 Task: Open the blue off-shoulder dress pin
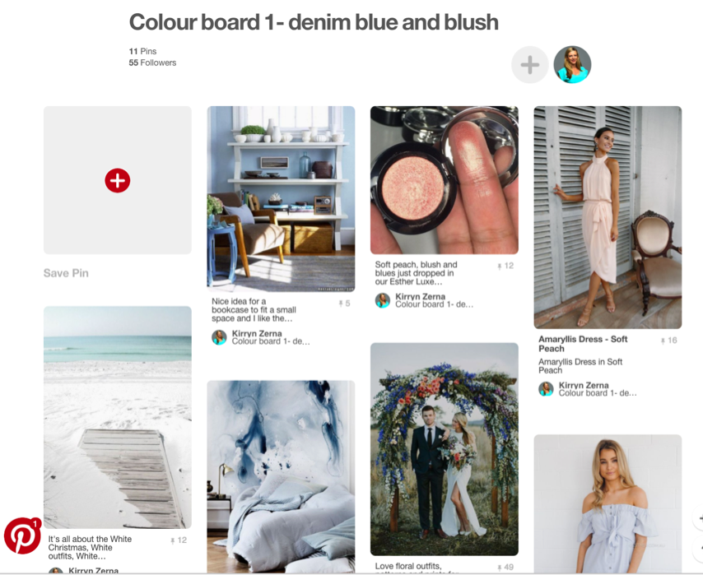(608, 503)
